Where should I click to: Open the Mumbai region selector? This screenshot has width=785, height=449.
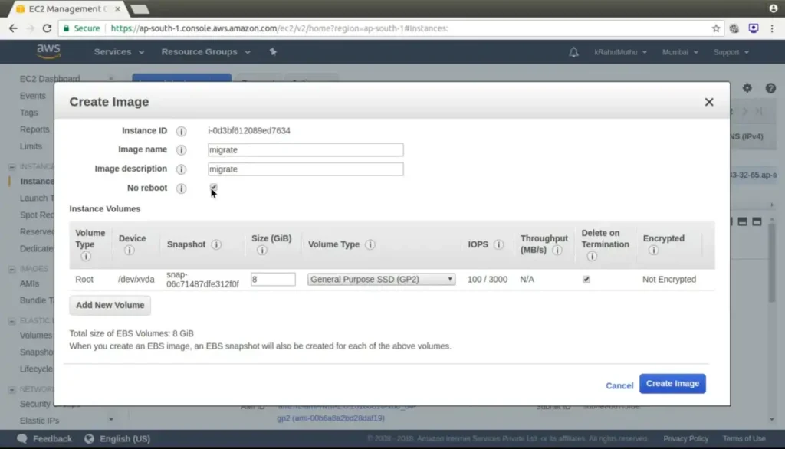(680, 52)
